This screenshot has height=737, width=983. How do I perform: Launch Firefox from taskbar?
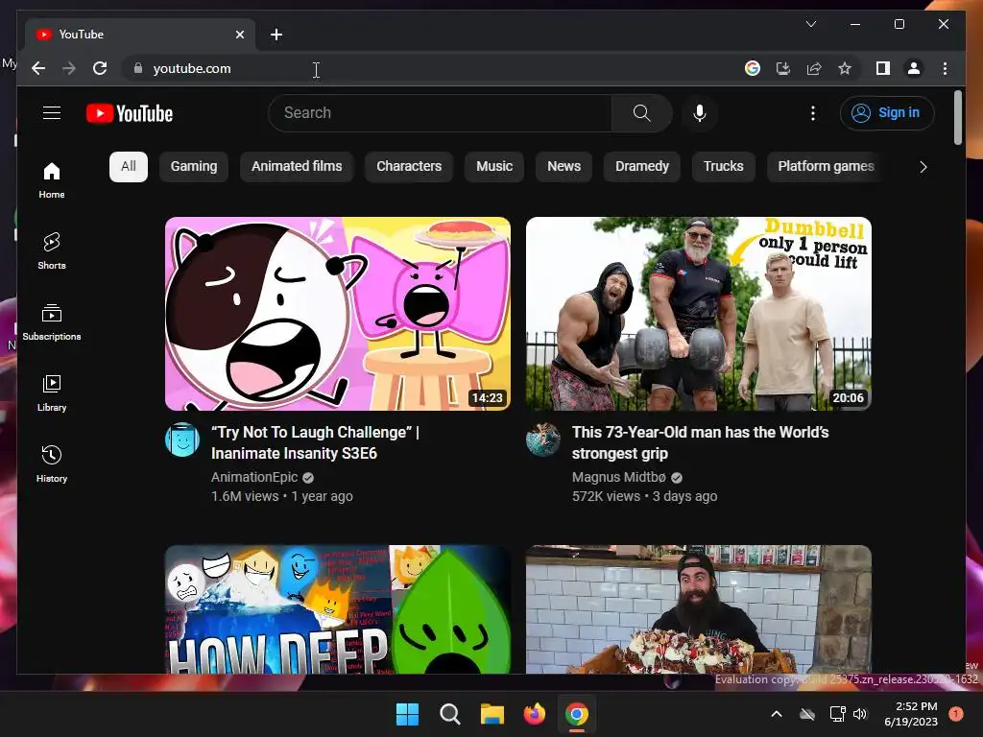click(x=534, y=714)
